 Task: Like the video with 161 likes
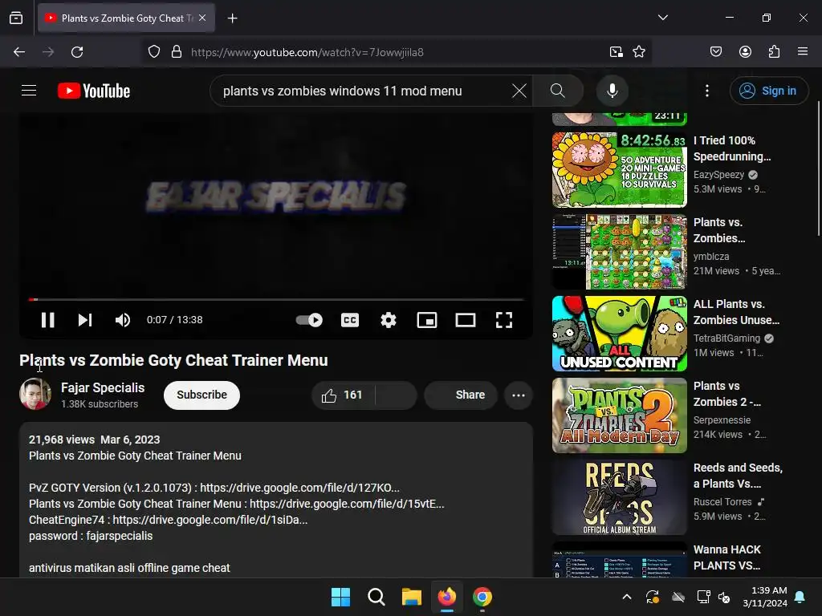click(344, 395)
